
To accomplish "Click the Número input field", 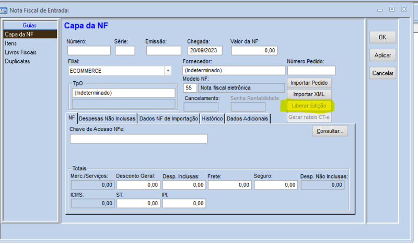I will point(89,50).
